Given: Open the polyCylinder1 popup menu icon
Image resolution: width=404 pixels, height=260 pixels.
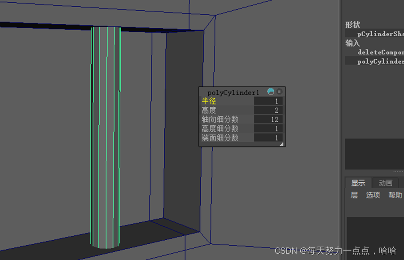Looking at the screenshot, I should 279,92.
